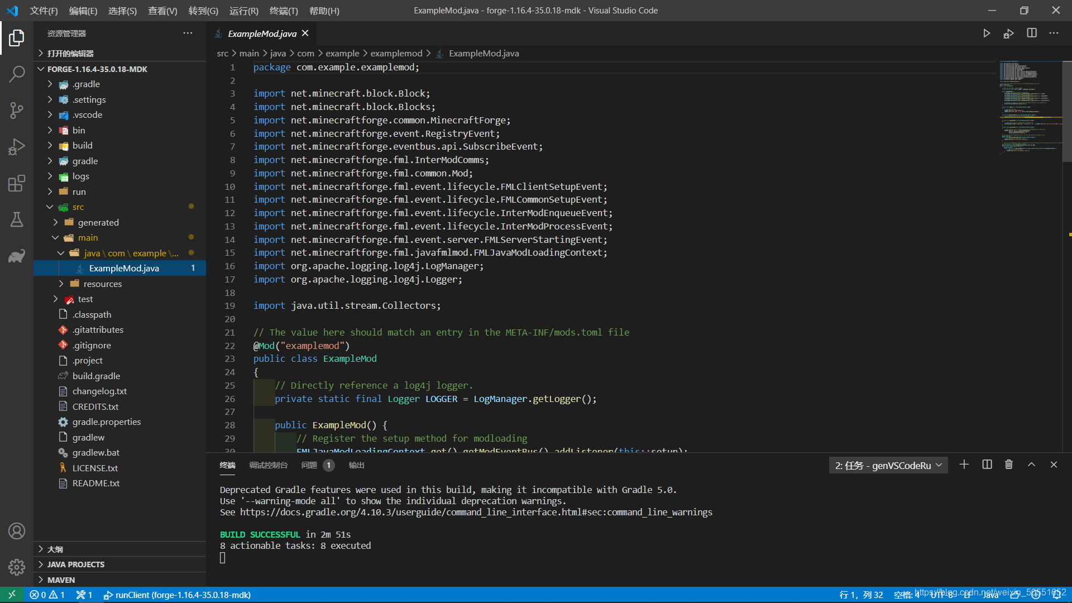Open the Gradle elephant view

click(x=17, y=256)
